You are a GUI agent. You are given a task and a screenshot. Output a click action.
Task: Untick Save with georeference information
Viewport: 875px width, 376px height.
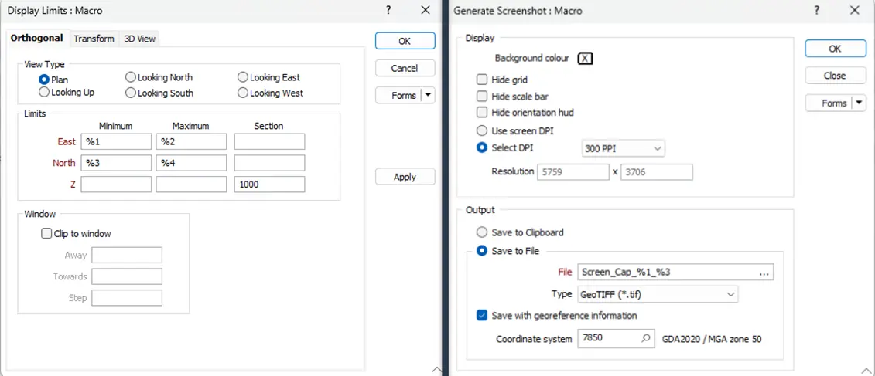[x=482, y=316]
